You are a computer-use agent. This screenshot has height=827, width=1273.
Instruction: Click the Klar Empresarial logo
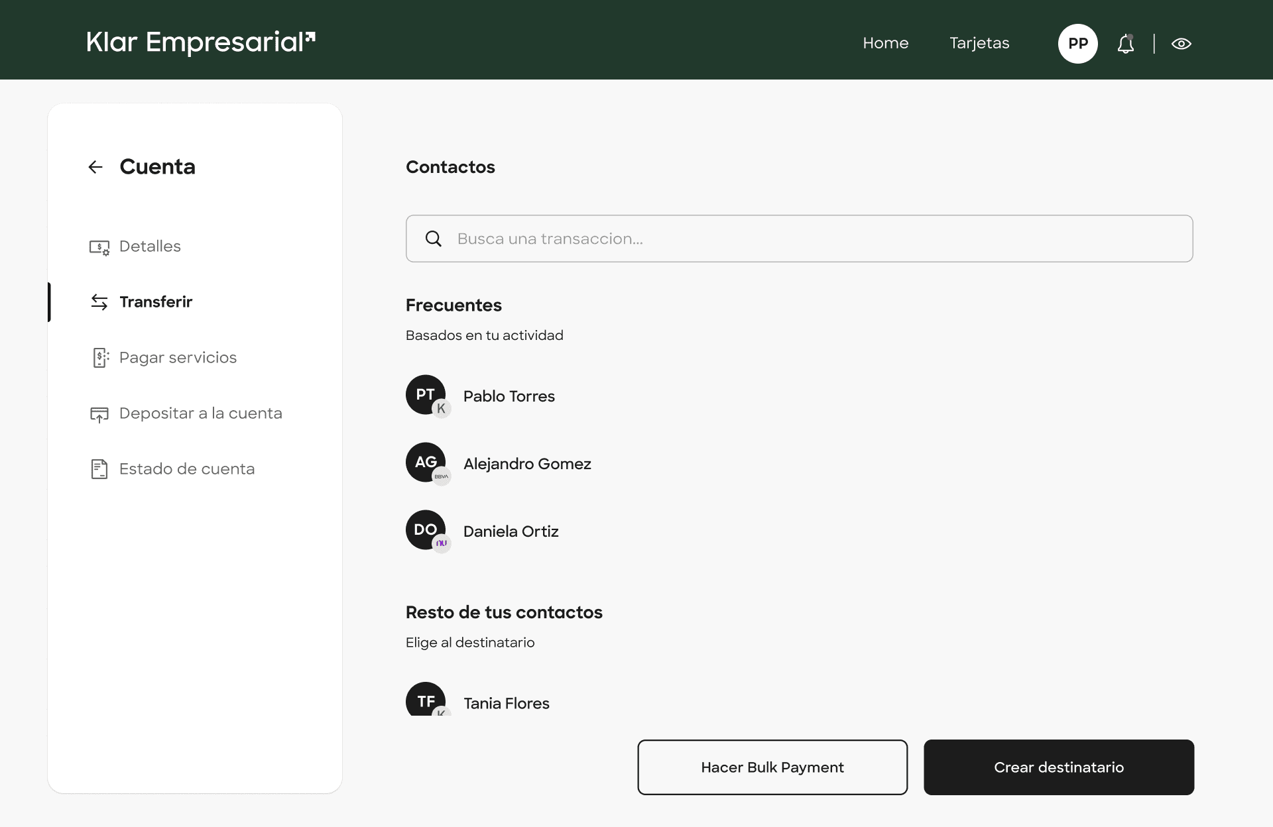(201, 42)
